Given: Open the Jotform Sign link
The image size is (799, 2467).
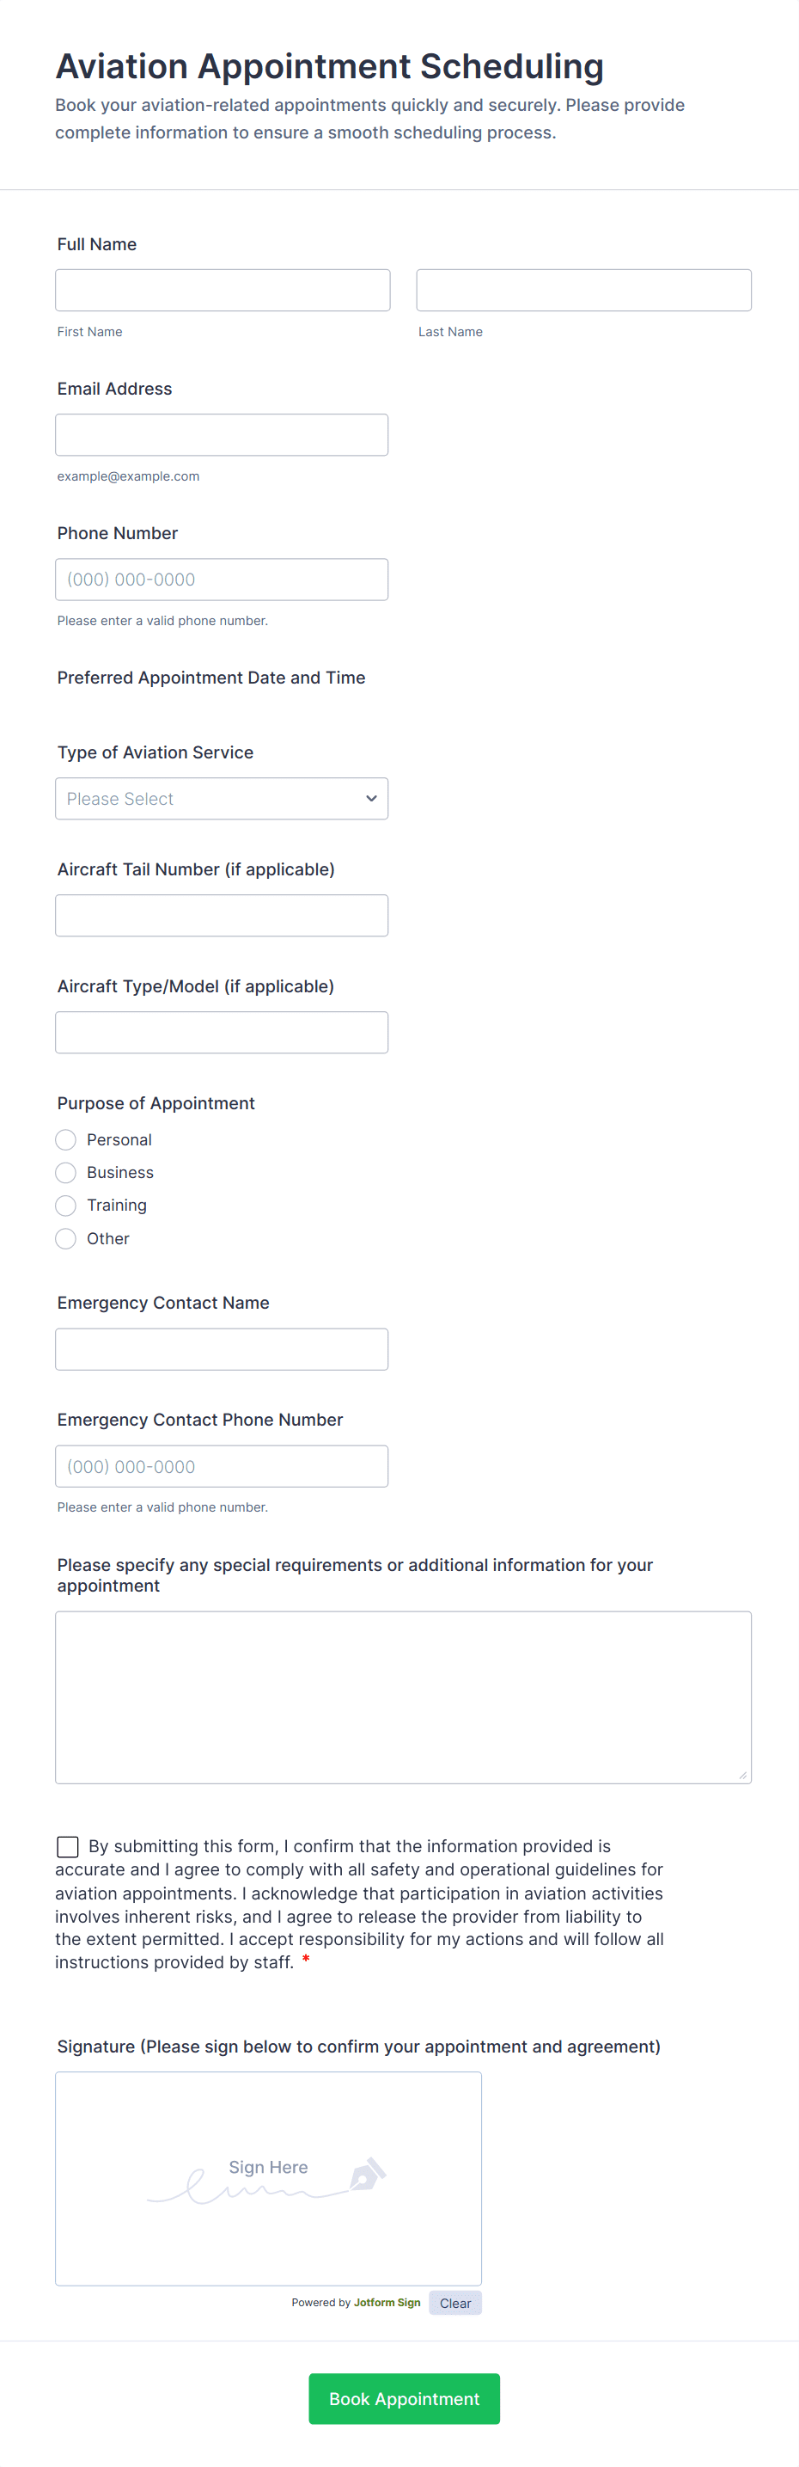Looking at the screenshot, I should (x=387, y=2302).
